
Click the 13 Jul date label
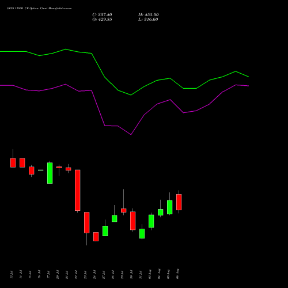point(12,275)
